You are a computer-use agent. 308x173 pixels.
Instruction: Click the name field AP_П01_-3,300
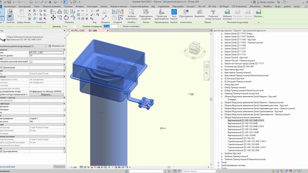coord(46,52)
